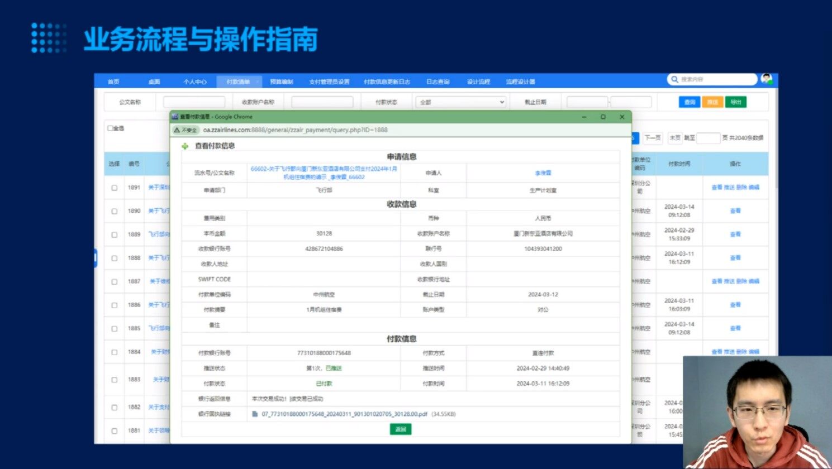Open the 李俊霖 applicant link
Screen dimensions: 832x469
543,173
